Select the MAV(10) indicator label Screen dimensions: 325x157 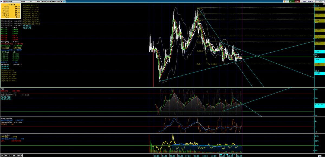pyautogui.click(x=4, y=48)
